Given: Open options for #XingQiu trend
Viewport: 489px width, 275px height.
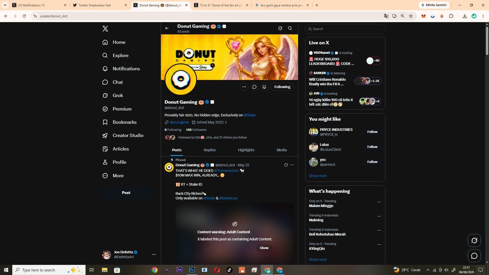Looking at the screenshot, I should [x=379, y=245].
